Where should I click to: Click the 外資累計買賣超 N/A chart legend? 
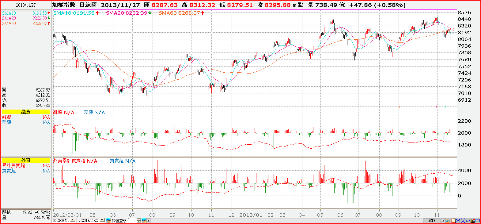[75, 161]
